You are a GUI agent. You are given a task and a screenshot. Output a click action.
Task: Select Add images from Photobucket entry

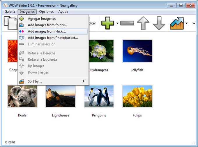pyautogui.click(x=53, y=38)
